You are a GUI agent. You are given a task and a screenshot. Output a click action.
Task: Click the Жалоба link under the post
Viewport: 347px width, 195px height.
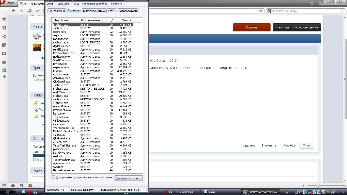[289, 145]
